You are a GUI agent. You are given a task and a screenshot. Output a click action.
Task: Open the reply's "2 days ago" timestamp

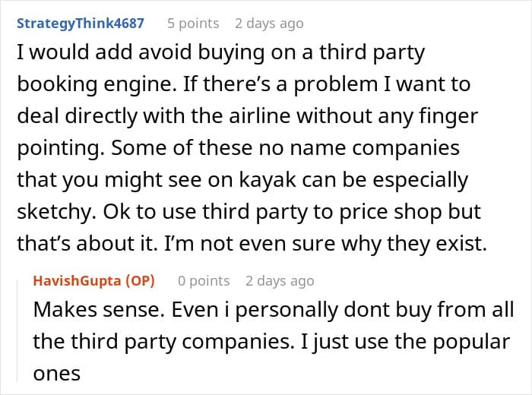280,281
